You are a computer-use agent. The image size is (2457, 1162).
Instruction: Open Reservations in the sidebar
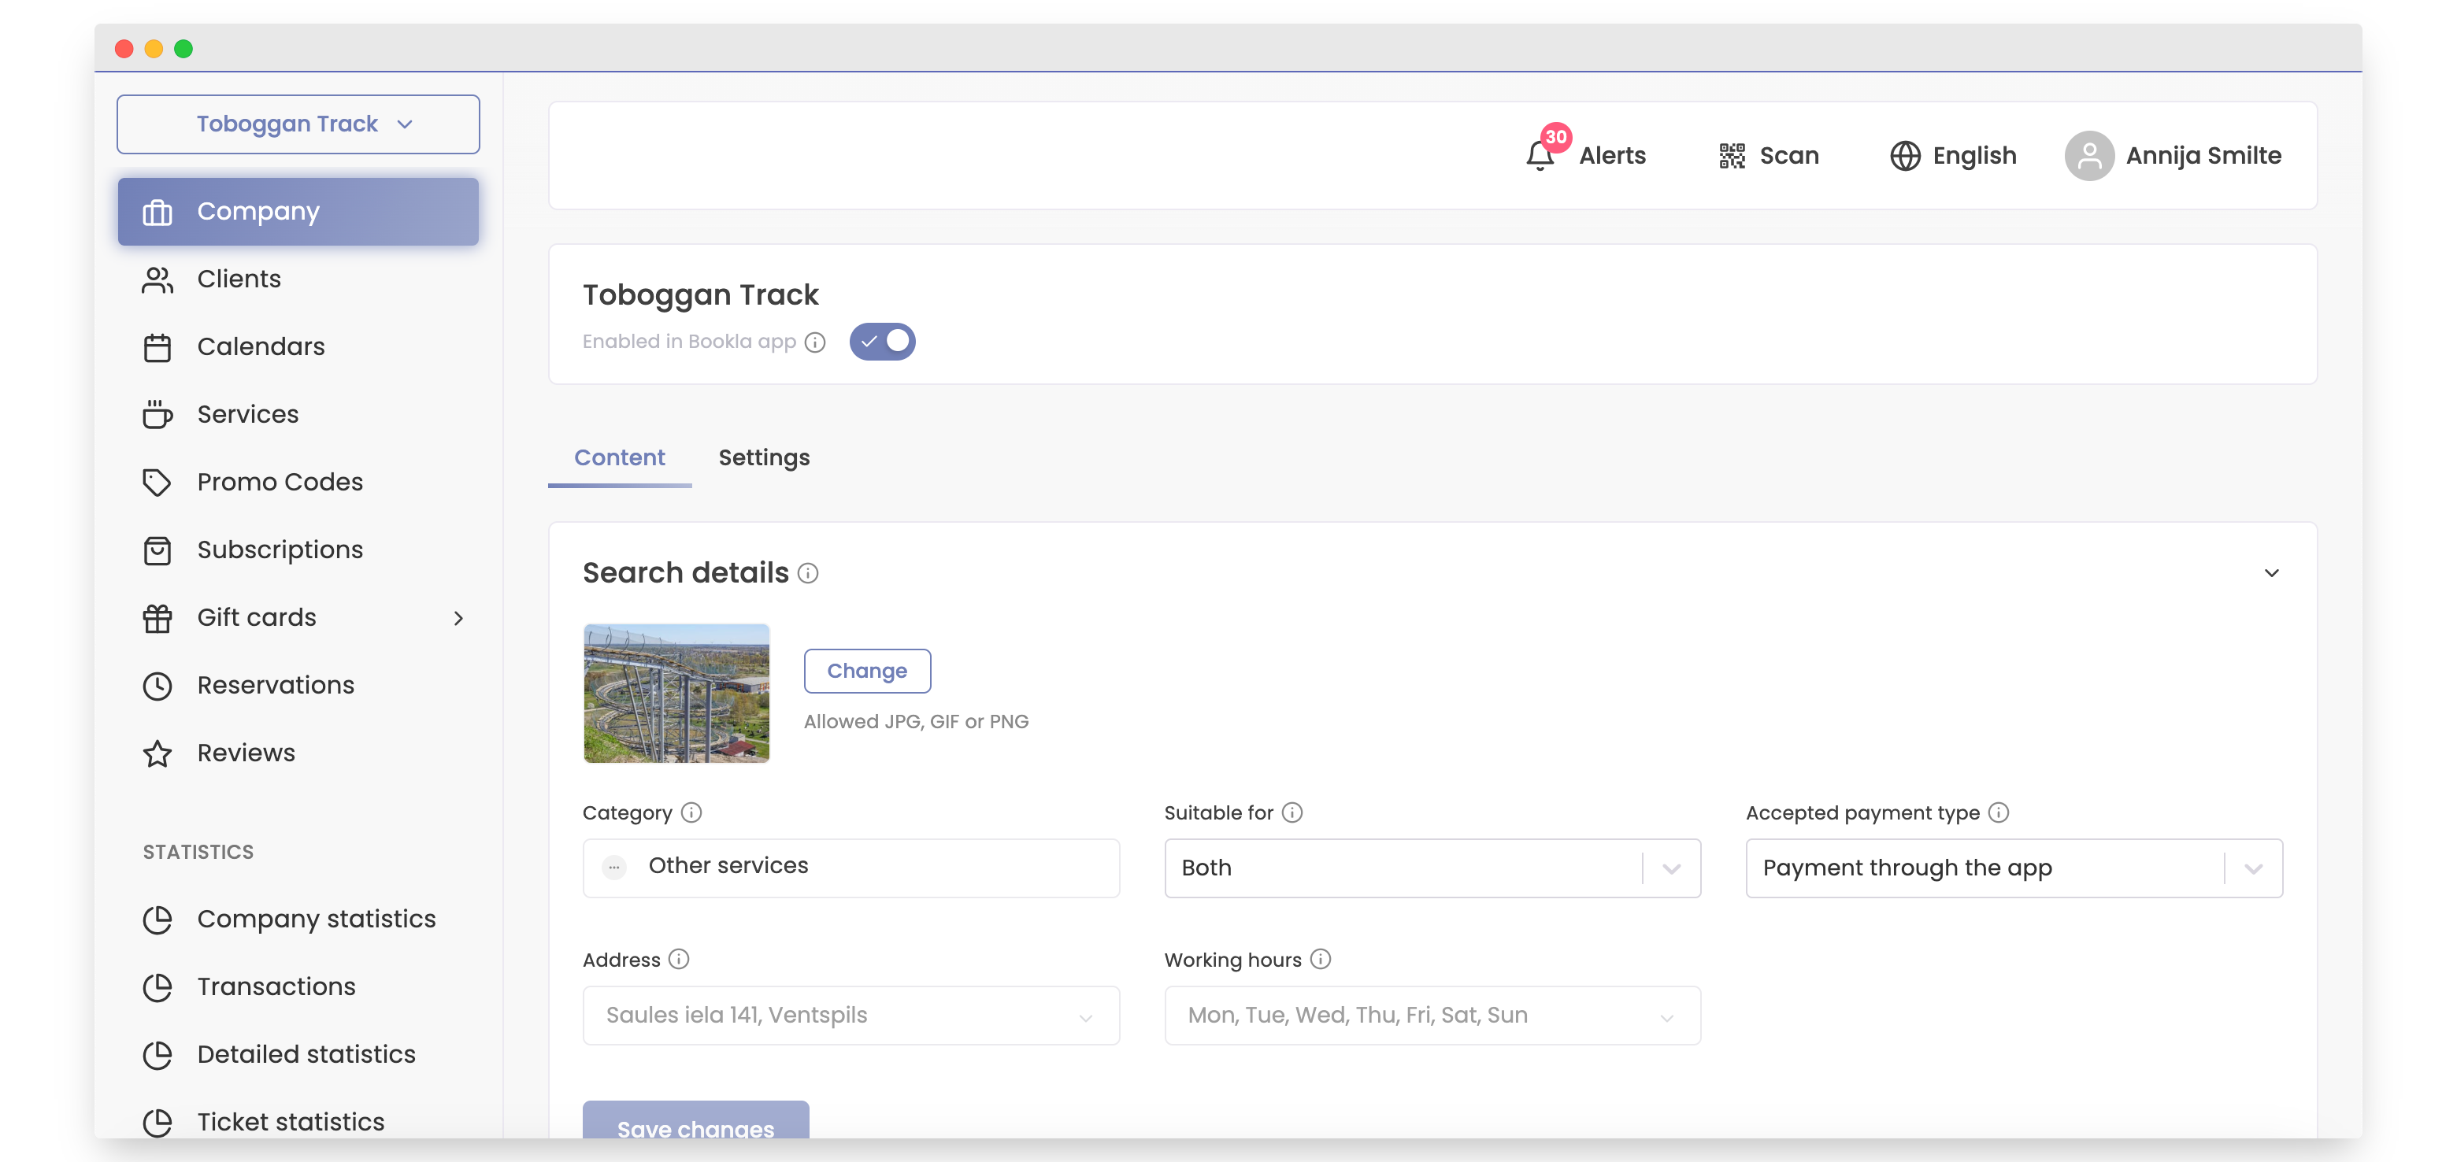click(x=275, y=686)
